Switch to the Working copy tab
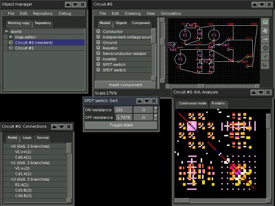 coord(18,23)
